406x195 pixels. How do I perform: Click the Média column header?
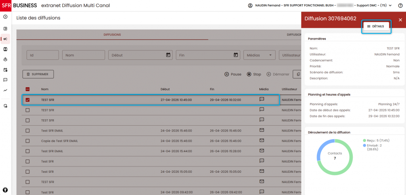pos(264,89)
